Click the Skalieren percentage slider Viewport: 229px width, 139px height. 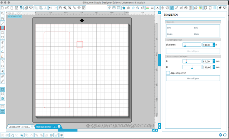tap(192, 45)
